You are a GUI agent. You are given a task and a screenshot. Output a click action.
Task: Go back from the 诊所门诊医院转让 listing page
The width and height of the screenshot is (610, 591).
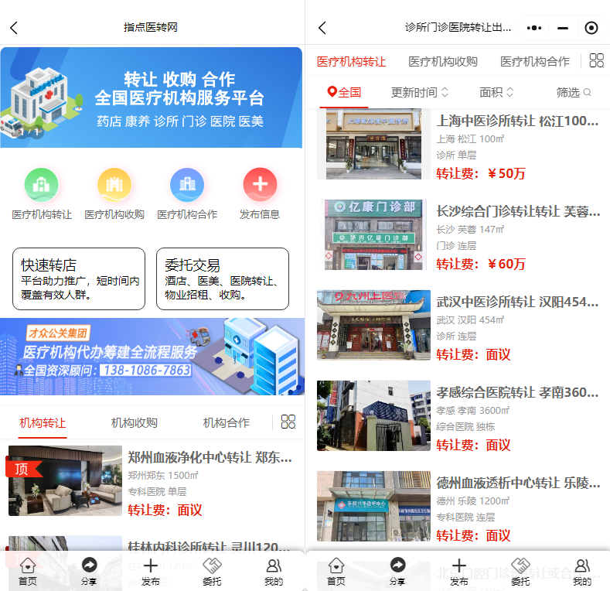[x=322, y=28]
